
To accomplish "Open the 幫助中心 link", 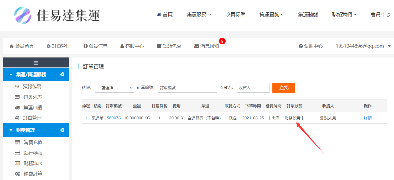I will click(x=311, y=46).
